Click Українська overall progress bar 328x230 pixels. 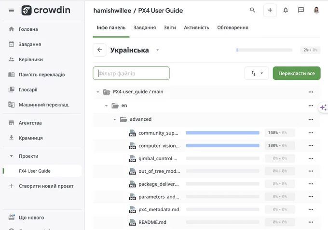click(x=264, y=50)
